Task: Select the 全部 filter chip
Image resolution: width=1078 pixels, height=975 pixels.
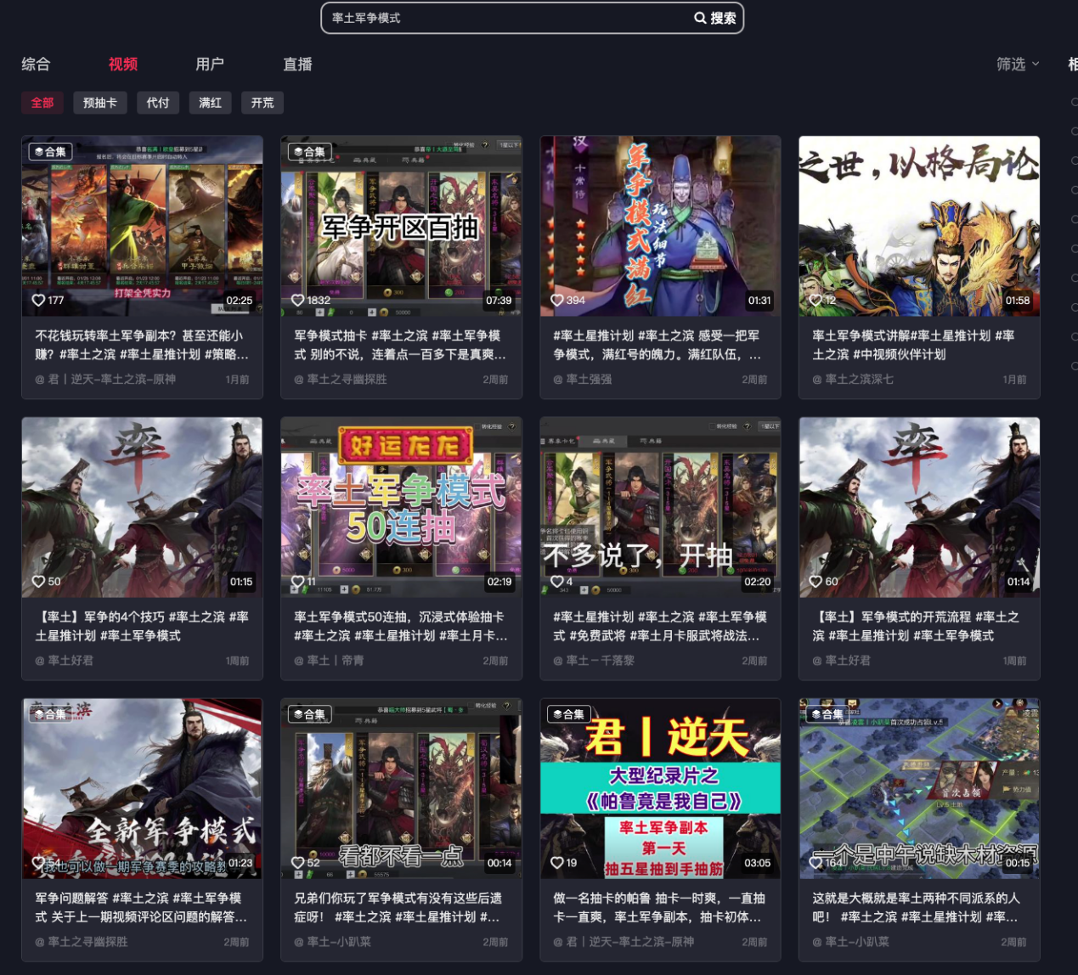Action: coord(42,103)
